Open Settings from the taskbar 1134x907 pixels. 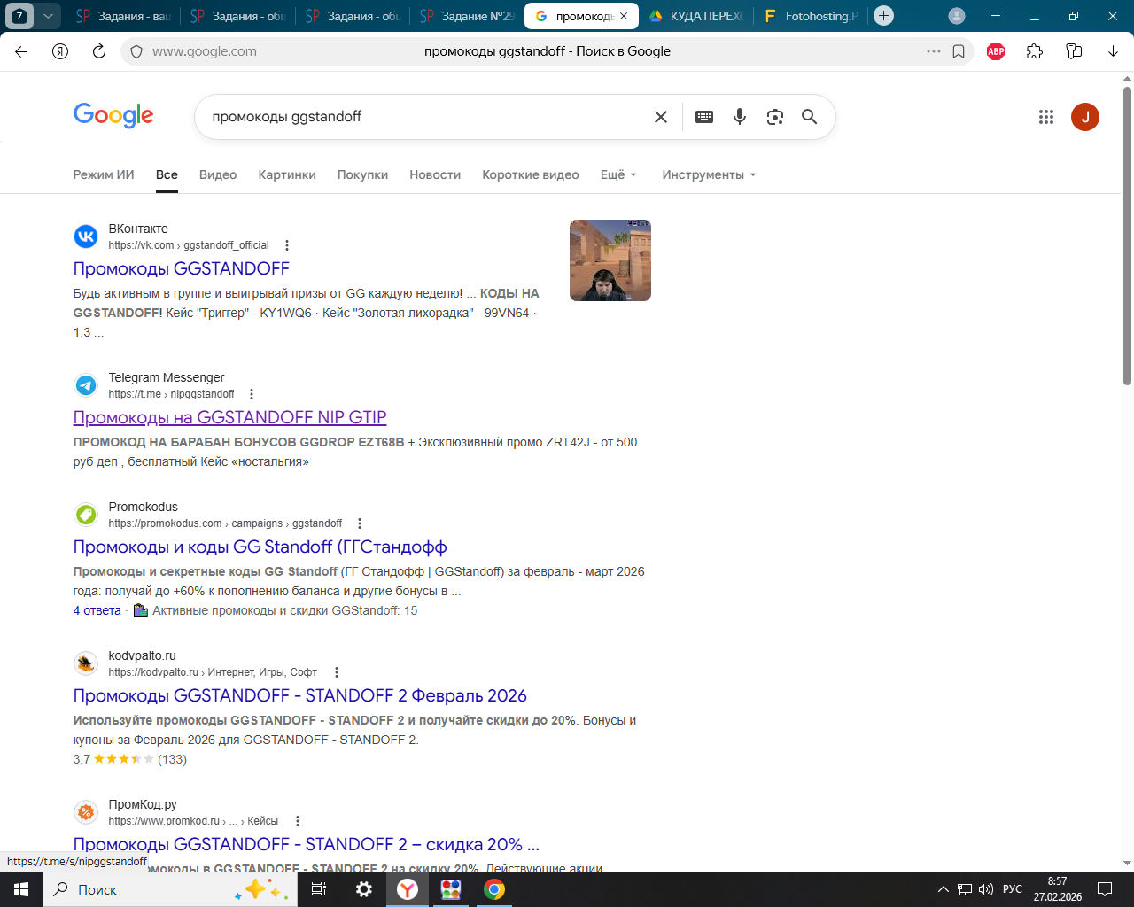[x=364, y=889]
